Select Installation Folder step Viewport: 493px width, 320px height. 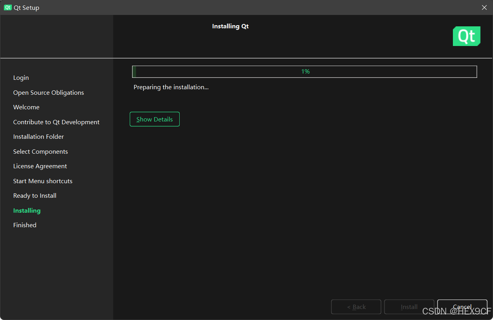pyautogui.click(x=39, y=137)
